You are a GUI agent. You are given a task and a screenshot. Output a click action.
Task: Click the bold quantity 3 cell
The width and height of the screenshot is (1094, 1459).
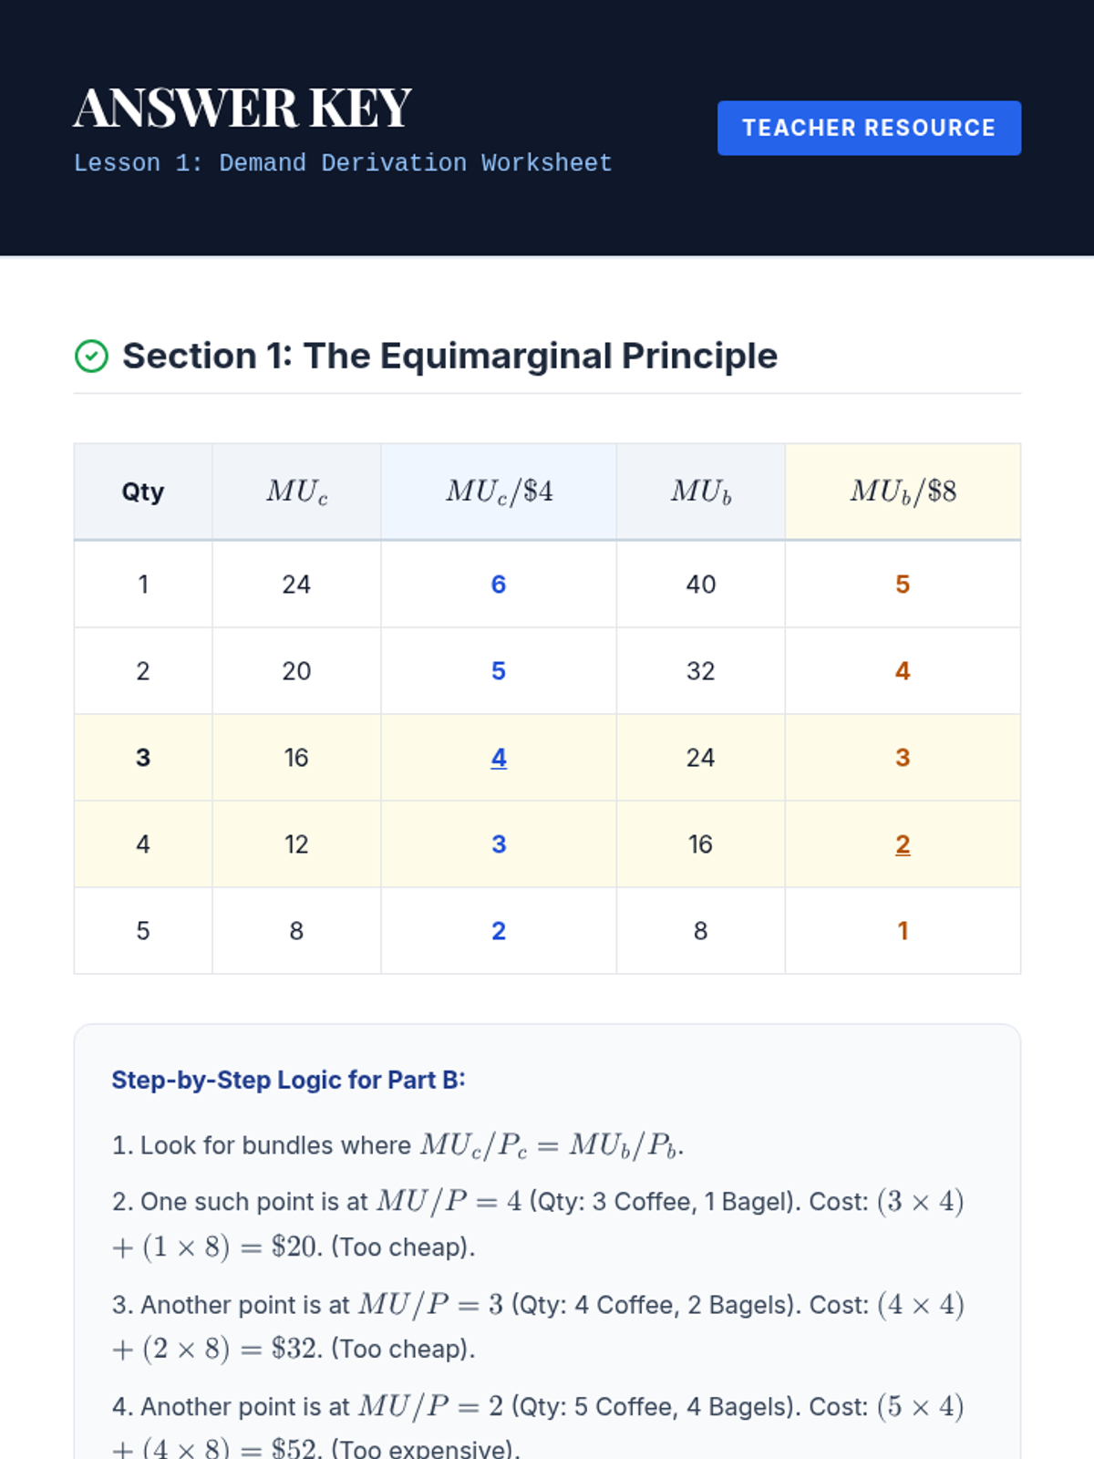(143, 758)
